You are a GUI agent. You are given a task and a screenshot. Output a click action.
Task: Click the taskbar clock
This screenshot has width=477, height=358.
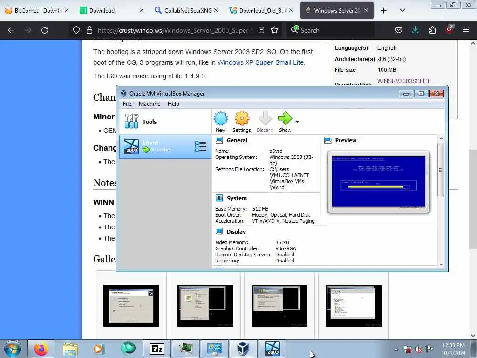click(453, 349)
